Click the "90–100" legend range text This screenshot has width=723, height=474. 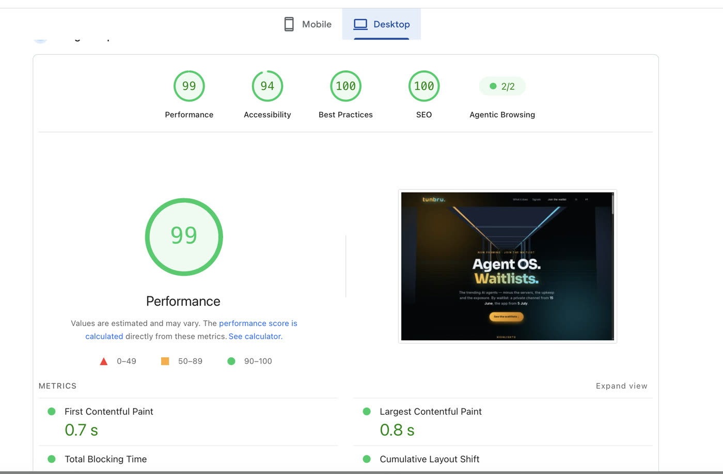(x=258, y=361)
